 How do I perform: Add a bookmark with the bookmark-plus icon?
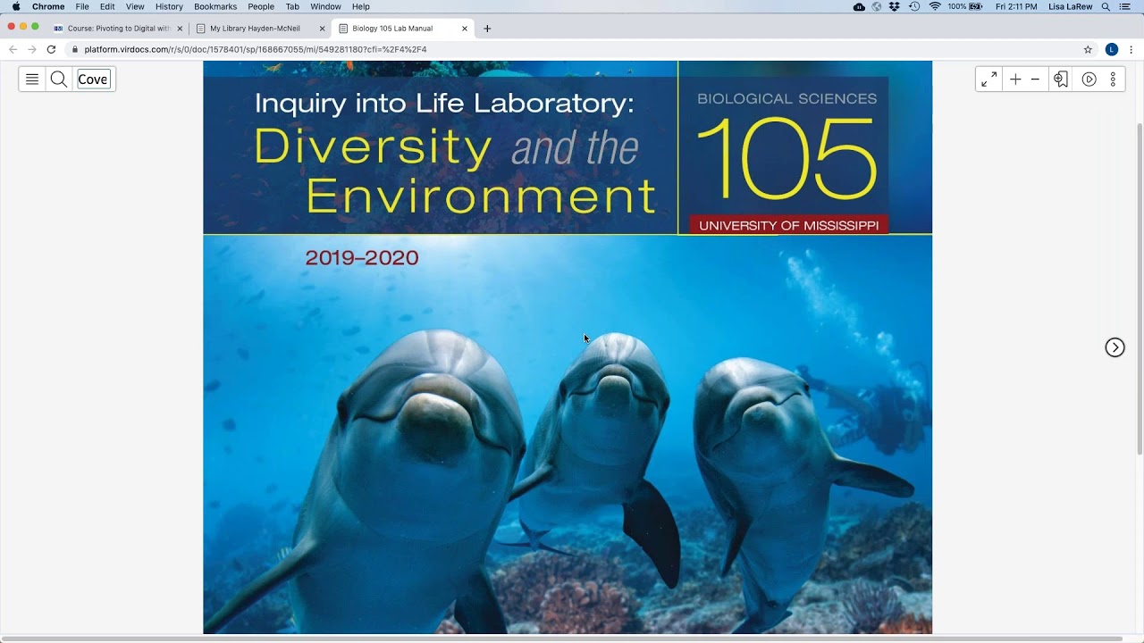[1061, 79]
